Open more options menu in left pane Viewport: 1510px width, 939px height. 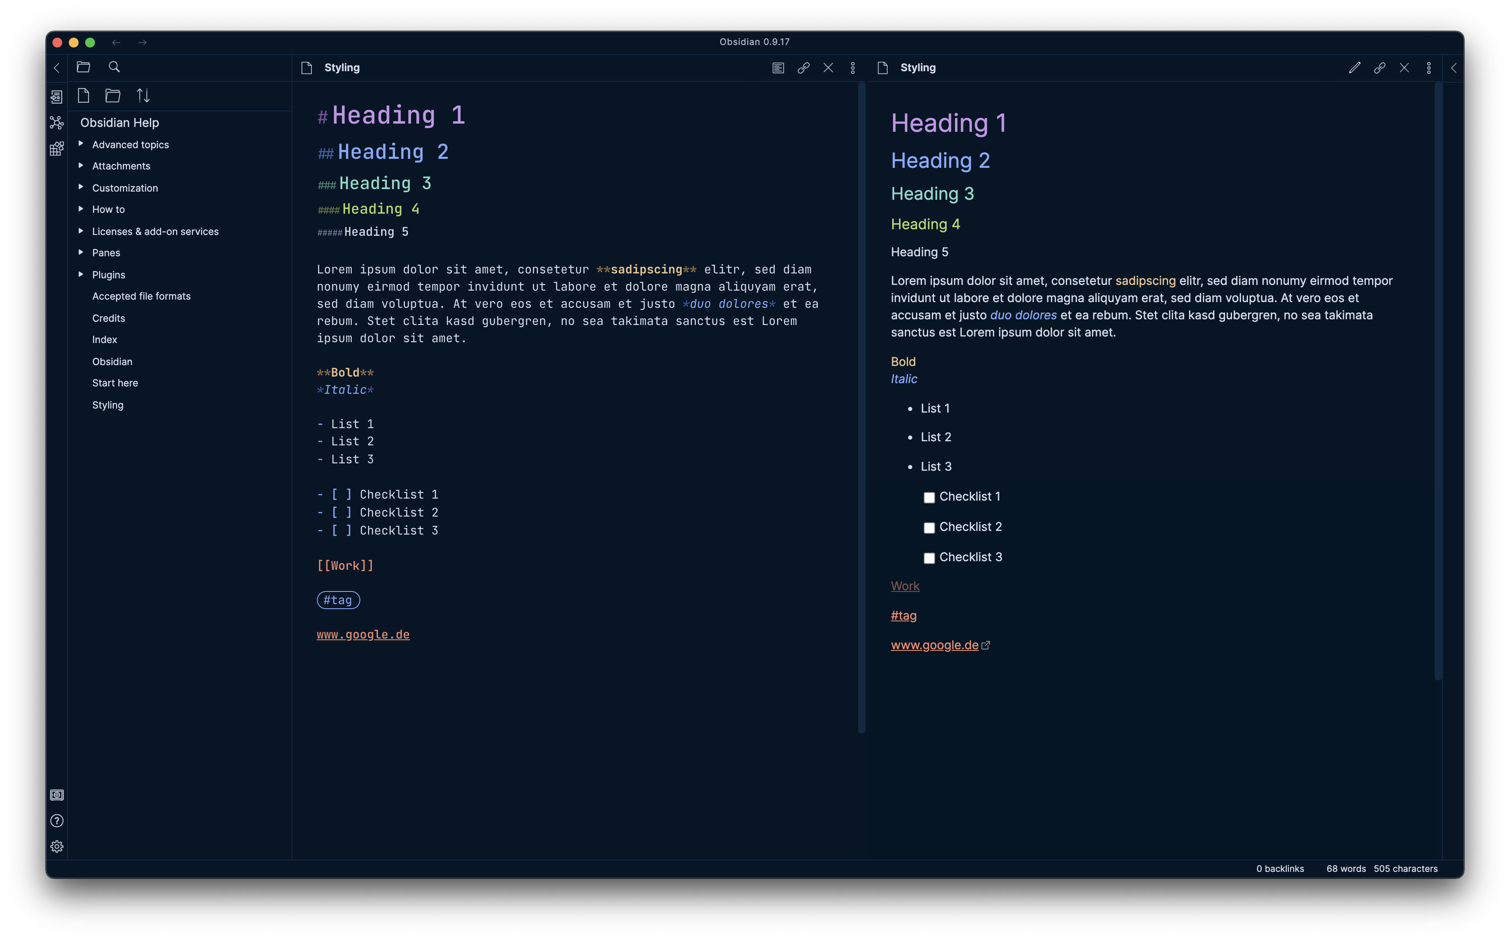[852, 68]
